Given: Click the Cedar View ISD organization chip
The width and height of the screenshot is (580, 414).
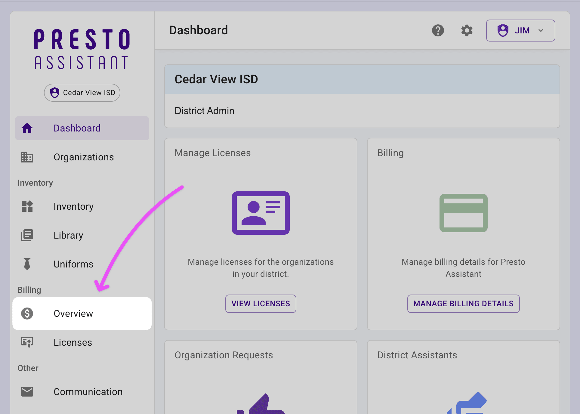Looking at the screenshot, I should pos(82,93).
